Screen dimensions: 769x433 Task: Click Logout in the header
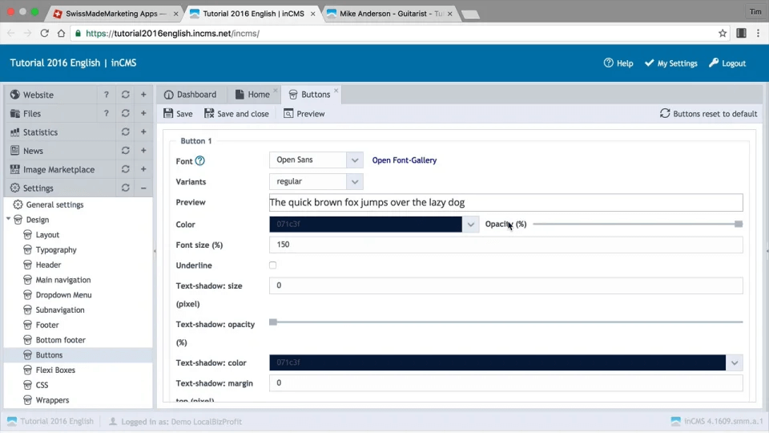pos(727,63)
